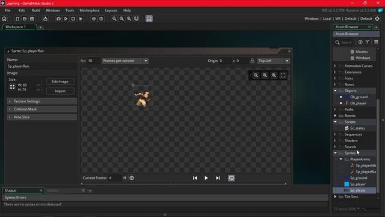
Task: Open speed type Frames per second dropdown
Action: (x=125, y=61)
